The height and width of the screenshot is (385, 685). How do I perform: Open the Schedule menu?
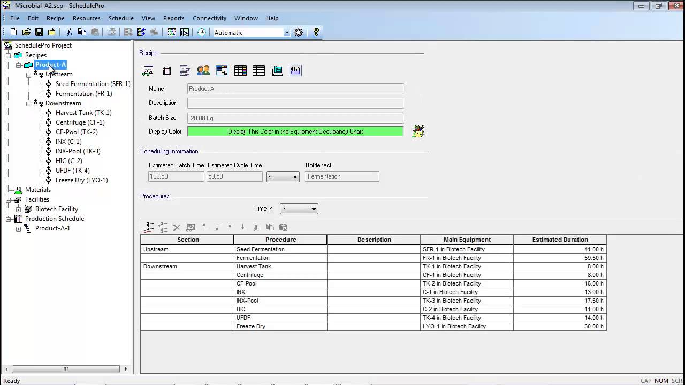(121, 18)
